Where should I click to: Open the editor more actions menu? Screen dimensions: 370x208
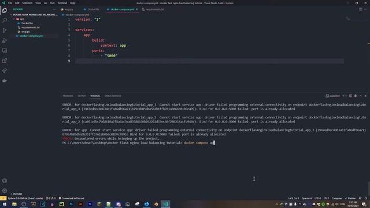point(365,9)
